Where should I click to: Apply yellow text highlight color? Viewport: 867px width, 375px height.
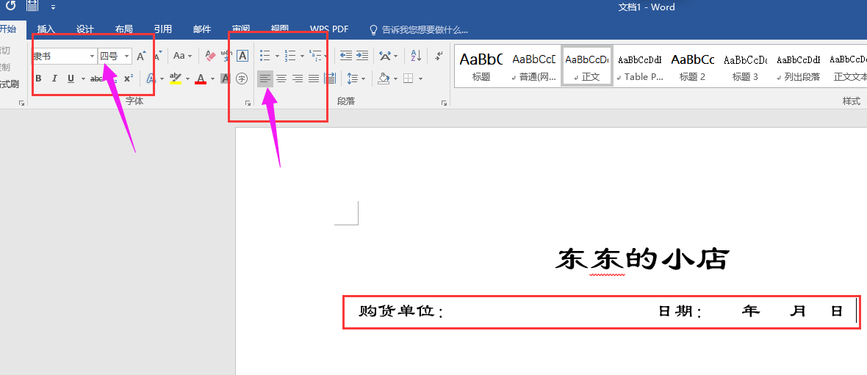pyautogui.click(x=176, y=79)
